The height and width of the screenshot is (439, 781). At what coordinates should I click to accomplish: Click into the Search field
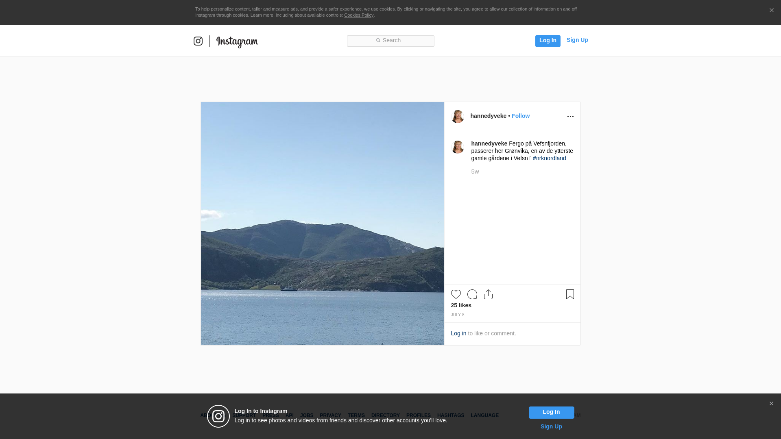pyautogui.click(x=390, y=41)
